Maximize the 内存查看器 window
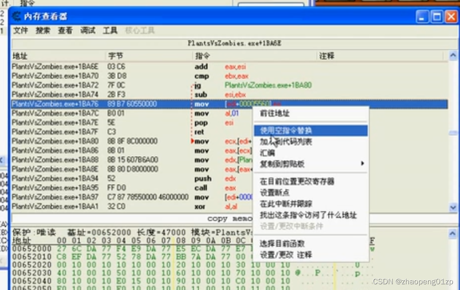This screenshot has height=290, width=460. pos(437,16)
